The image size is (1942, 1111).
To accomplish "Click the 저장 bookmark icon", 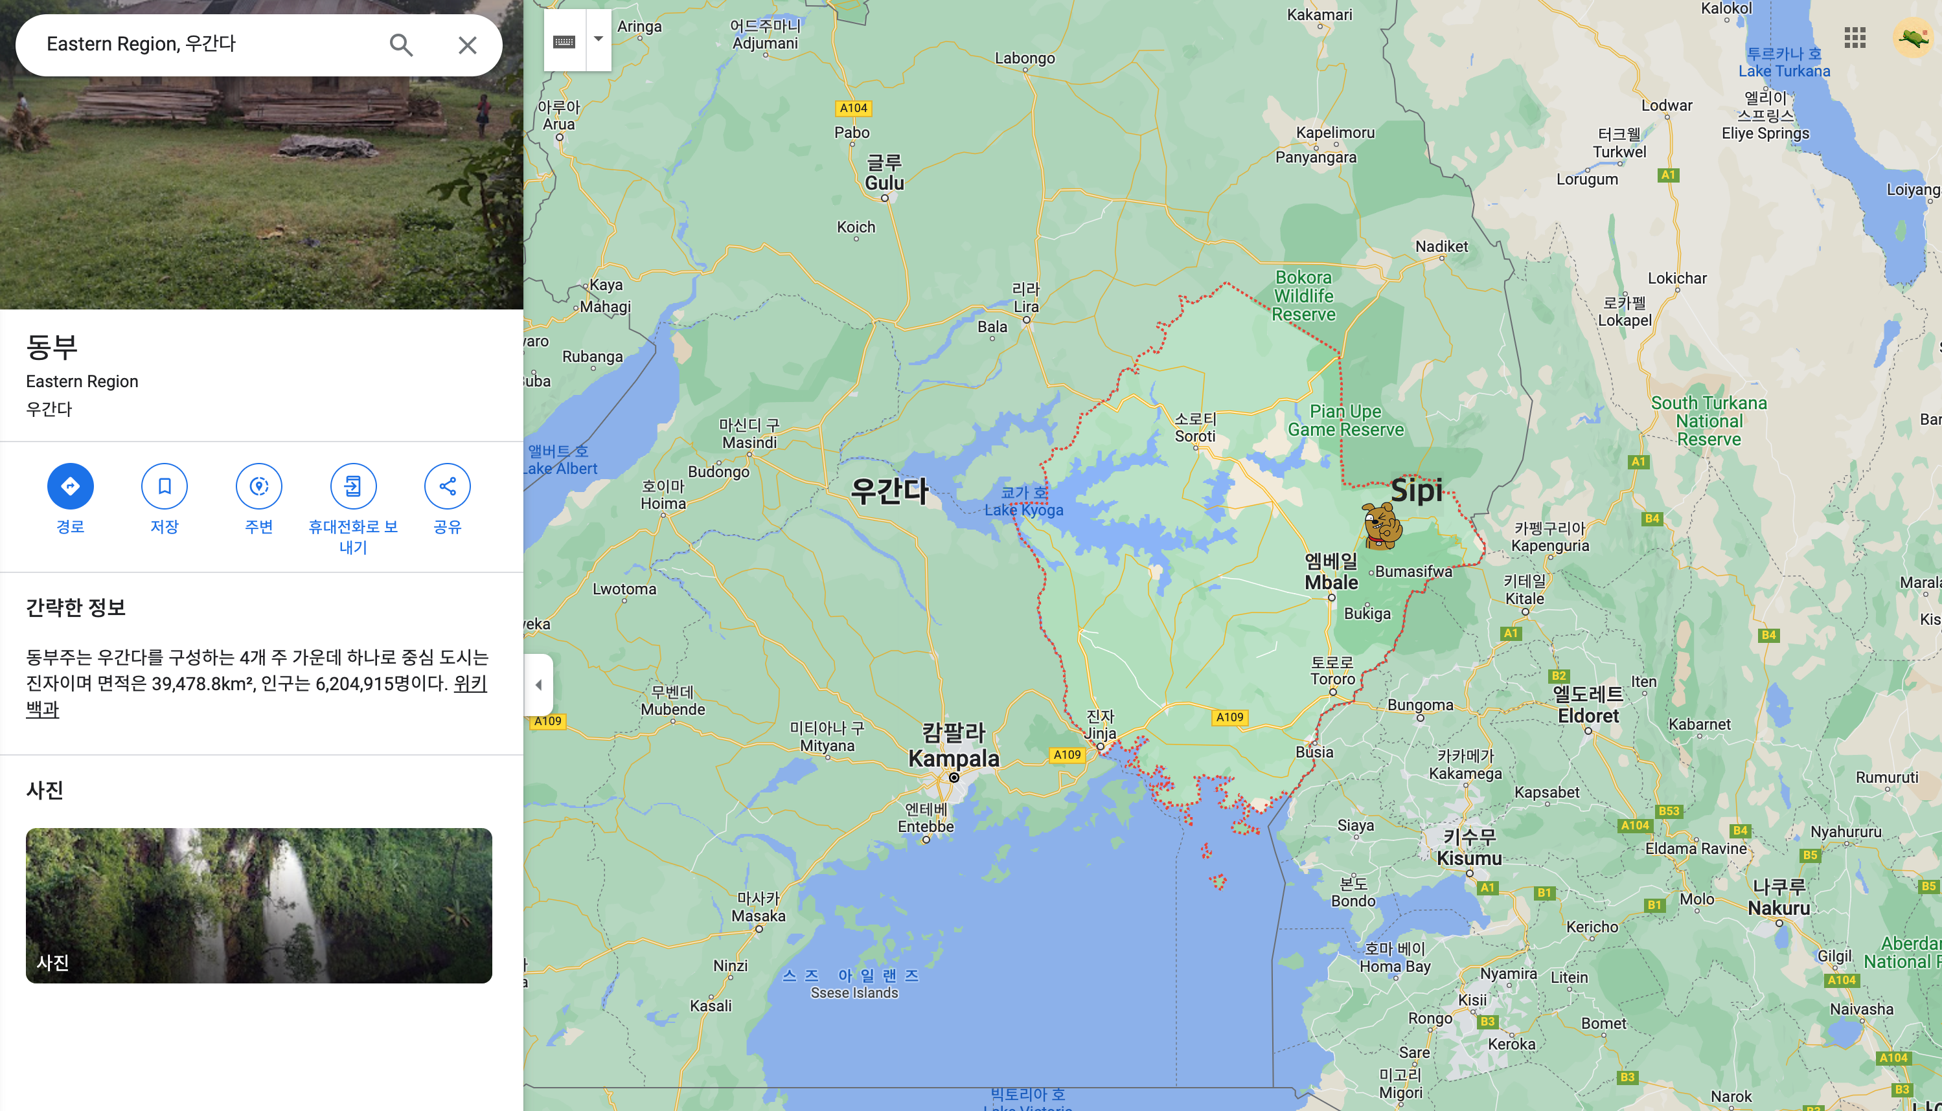I will [164, 486].
